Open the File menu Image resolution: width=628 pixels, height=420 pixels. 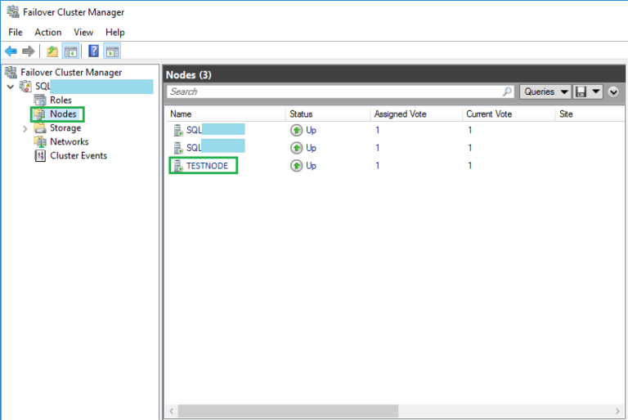16,33
